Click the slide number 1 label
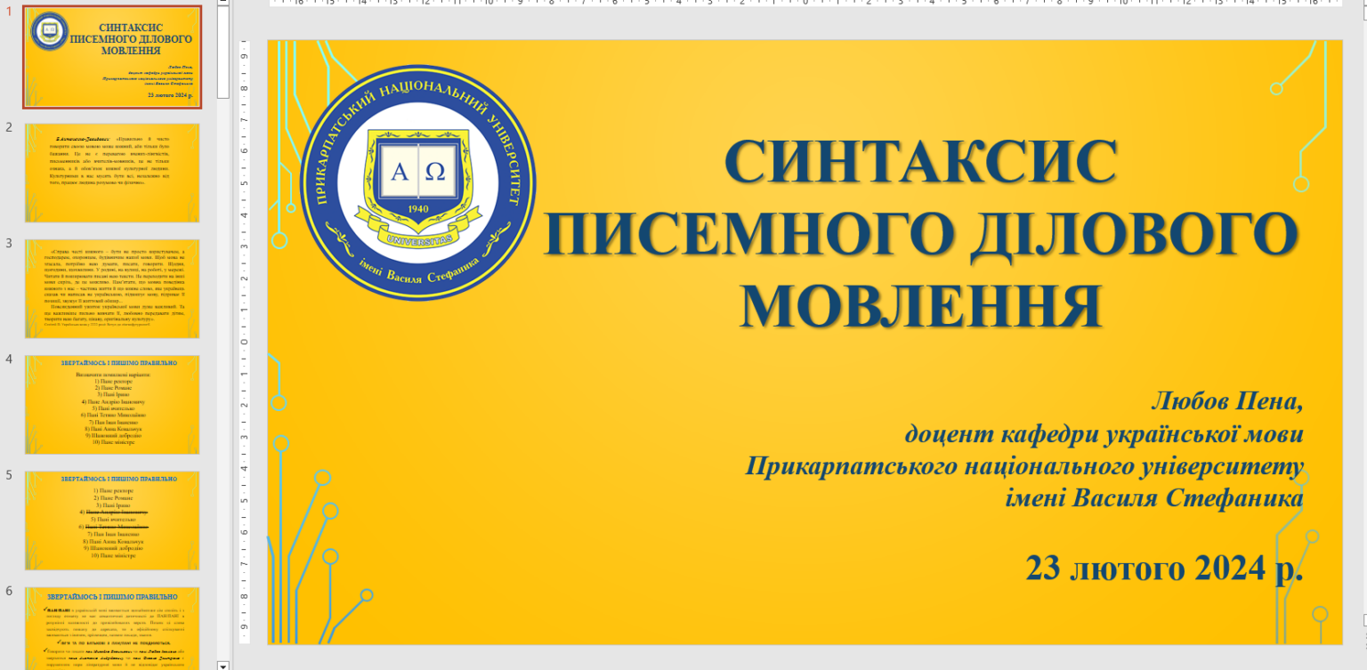 pyautogui.click(x=9, y=12)
